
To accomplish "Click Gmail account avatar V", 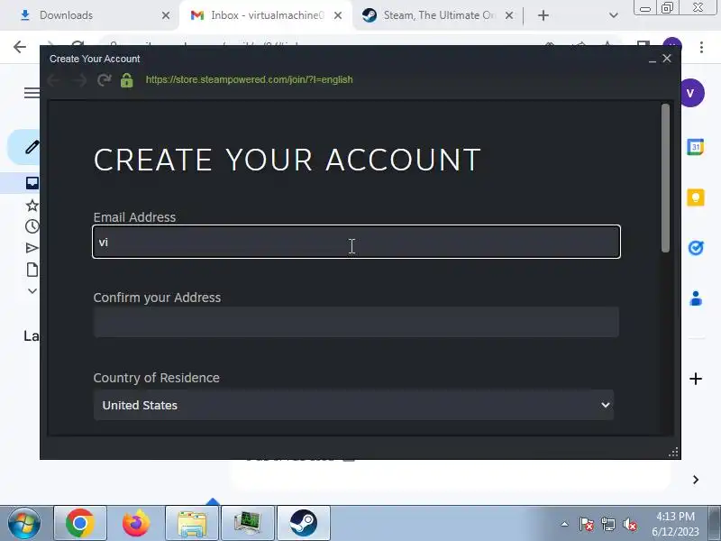I will (x=691, y=93).
